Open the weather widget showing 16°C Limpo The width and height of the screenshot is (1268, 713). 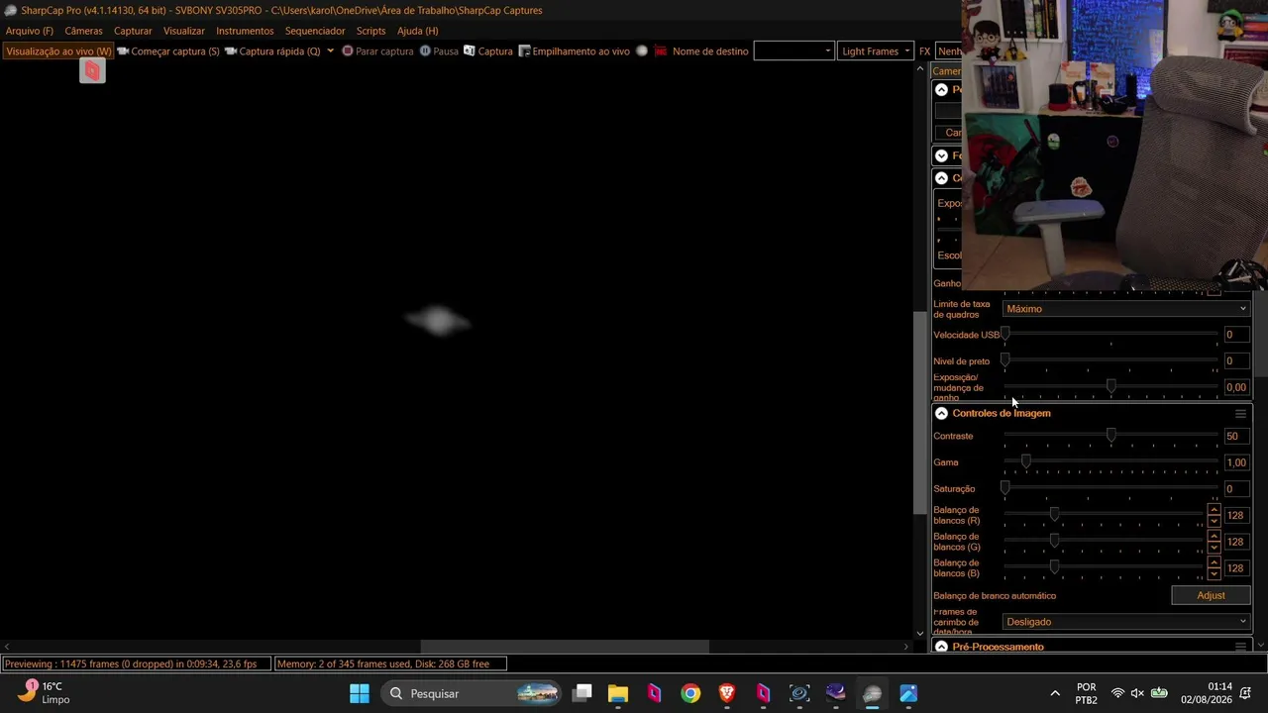pyautogui.click(x=45, y=692)
